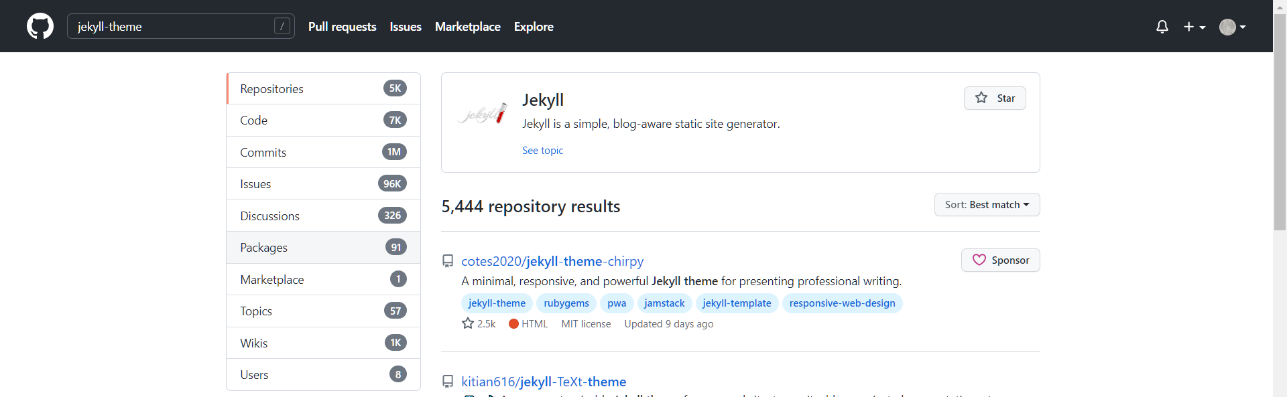Viewport: 1287px width, 397px height.
Task: Click the slash shortcut icon in search
Action: (x=282, y=26)
